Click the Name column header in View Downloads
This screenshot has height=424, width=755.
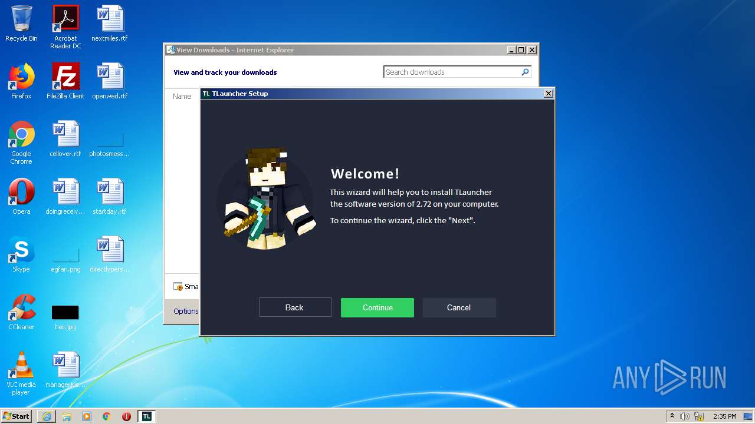(182, 97)
